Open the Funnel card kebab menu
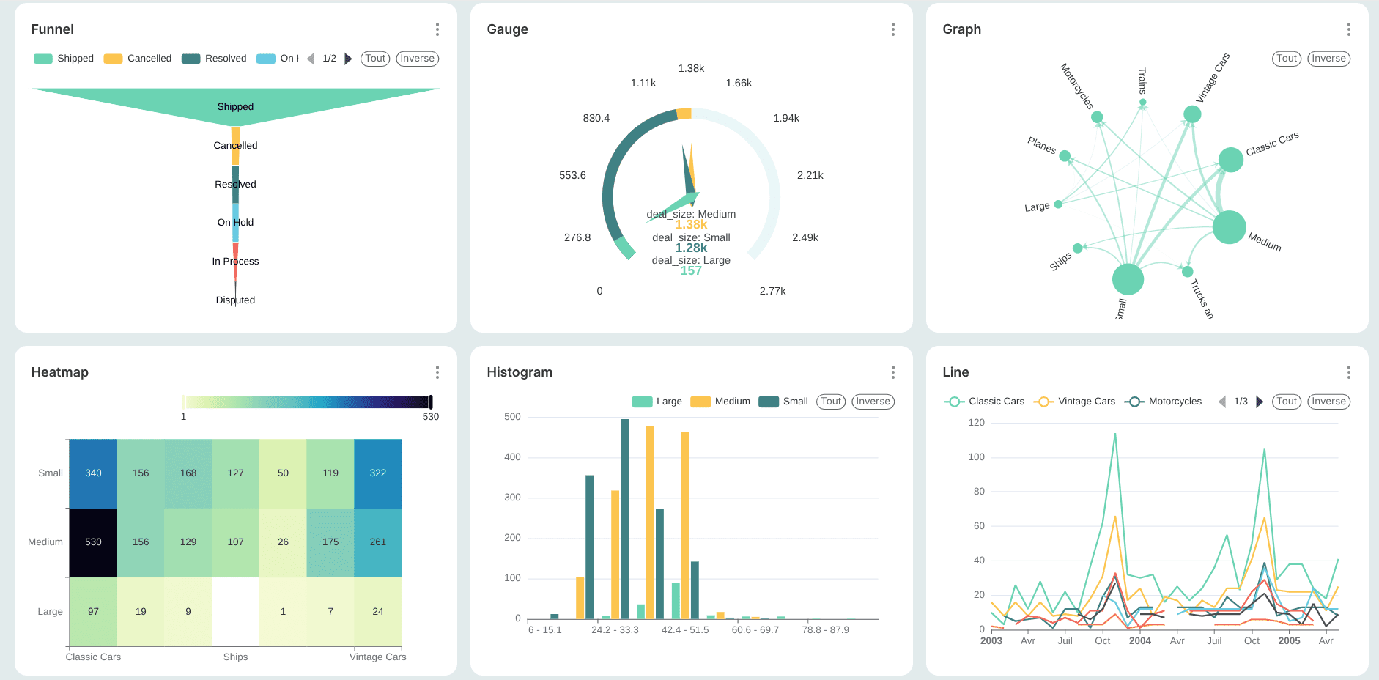The height and width of the screenshot is (680, 1379). click(x=437, y=29)
